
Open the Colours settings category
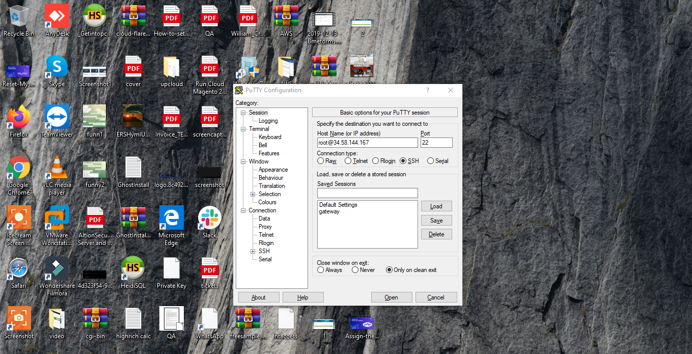267,202
